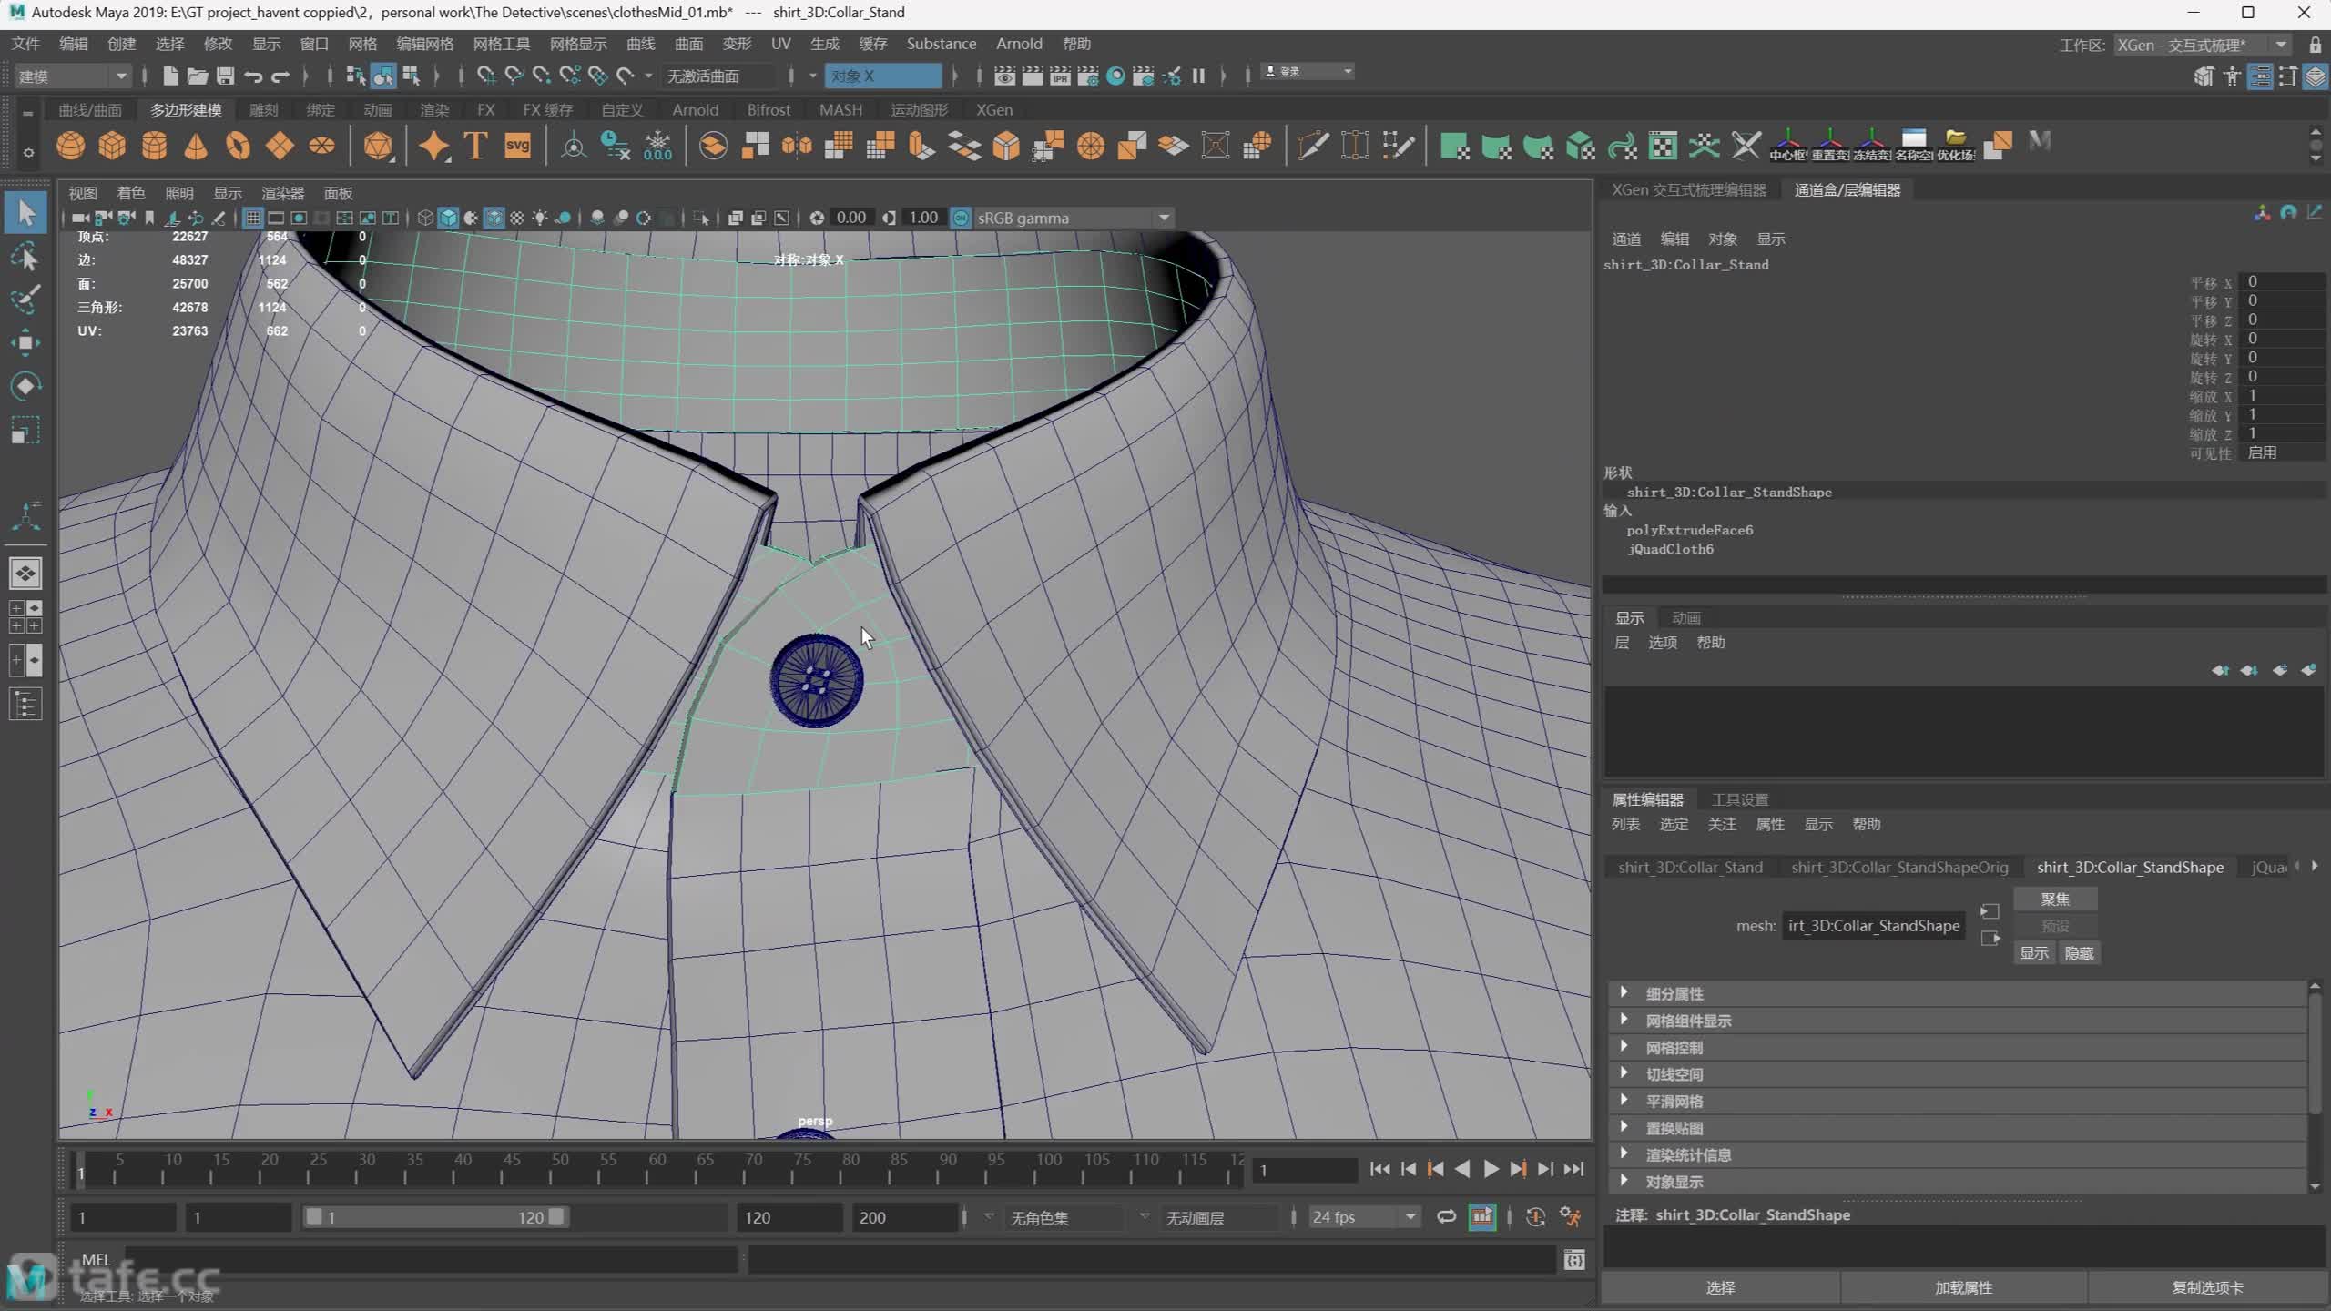Switch to the XGen shelf tab
This screenshot has width=2331, height=1311.
[993, 110]
